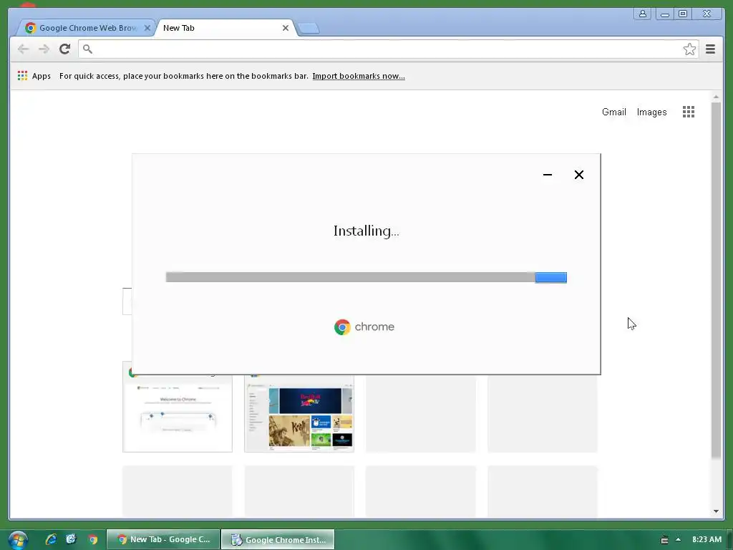Click the Chrome back arrow button
Viewport: 733px width, 550px height.
pyautogui.click(x=23, y=49)
